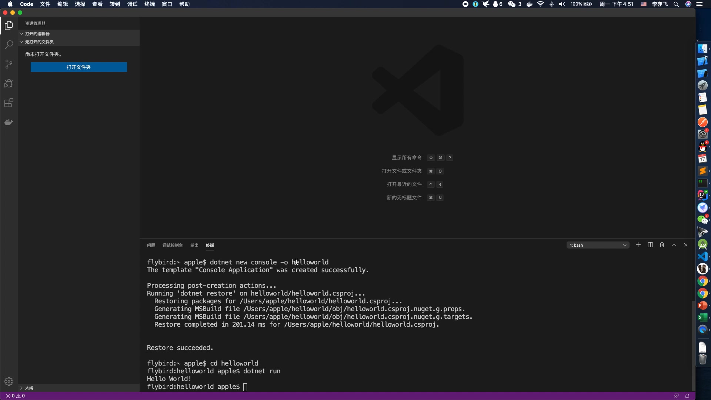Click the 打开文件夹 button

coord(79,67)
